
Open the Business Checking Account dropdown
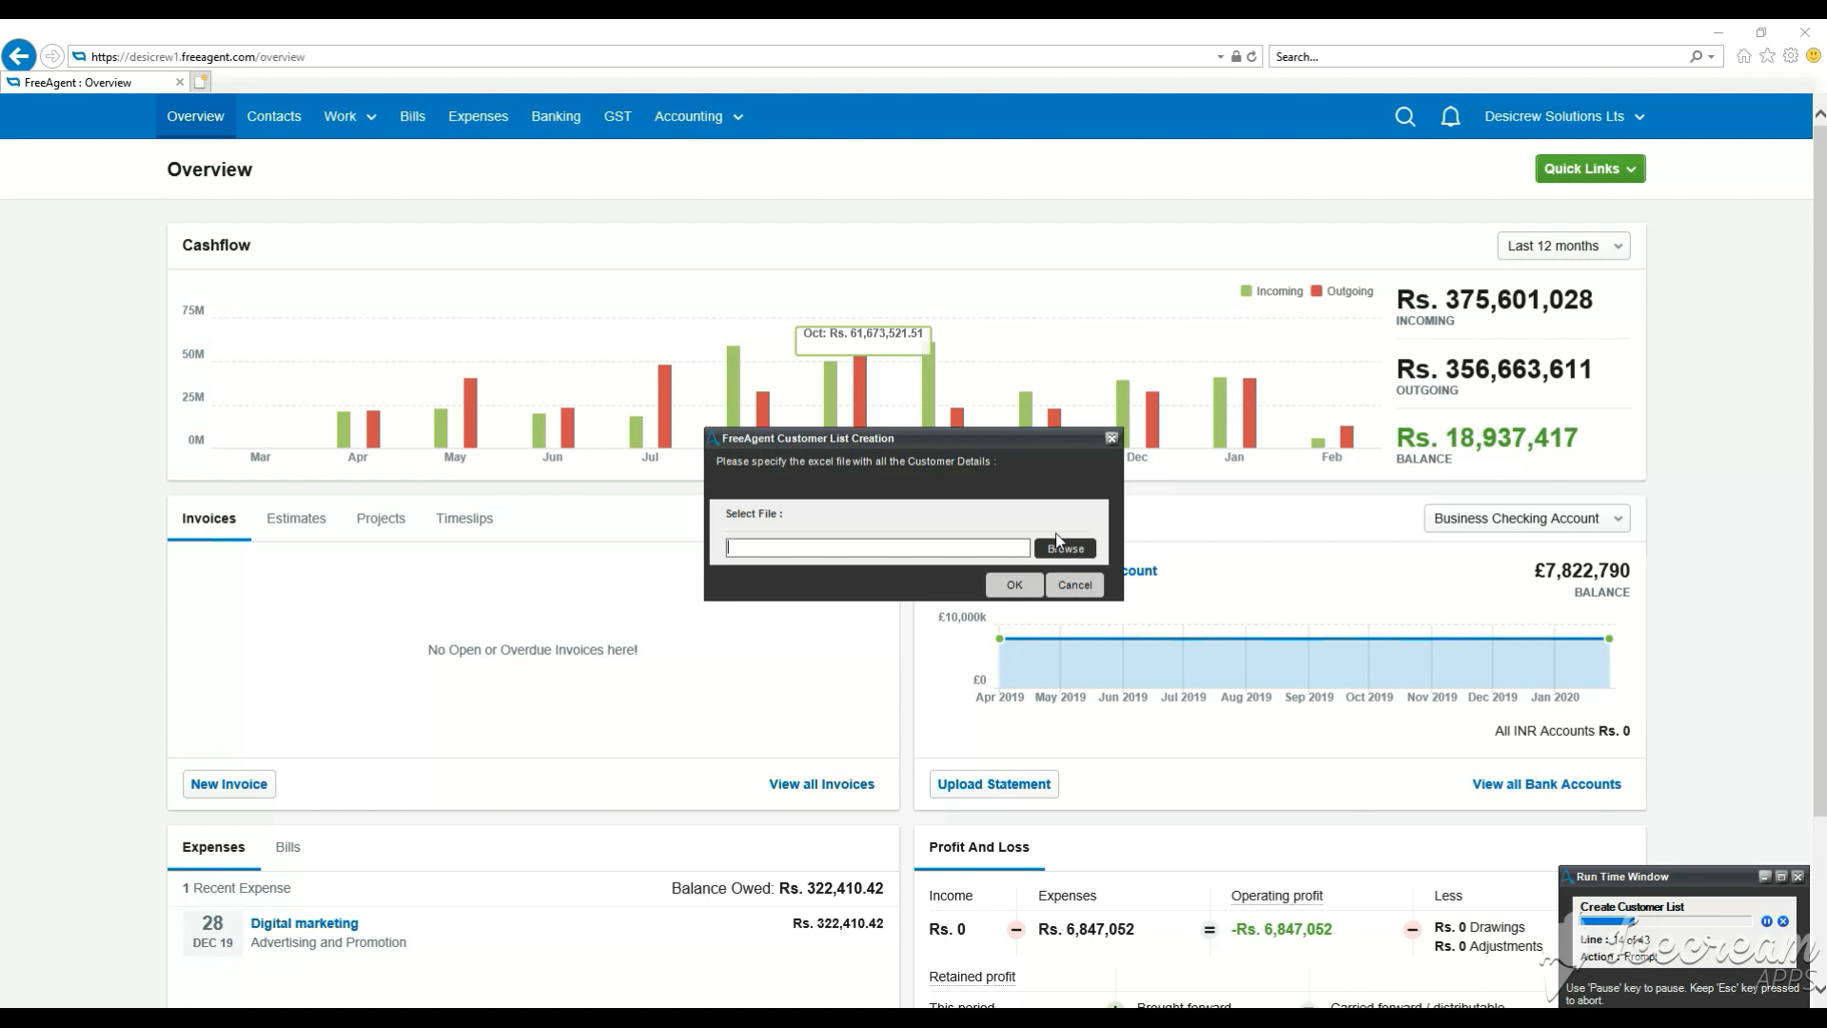click(x=1526, y=519)
